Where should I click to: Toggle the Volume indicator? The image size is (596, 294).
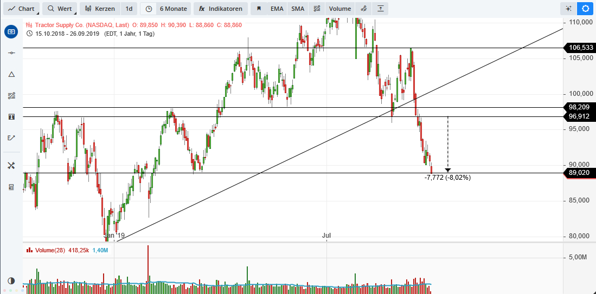click(340, 9)
